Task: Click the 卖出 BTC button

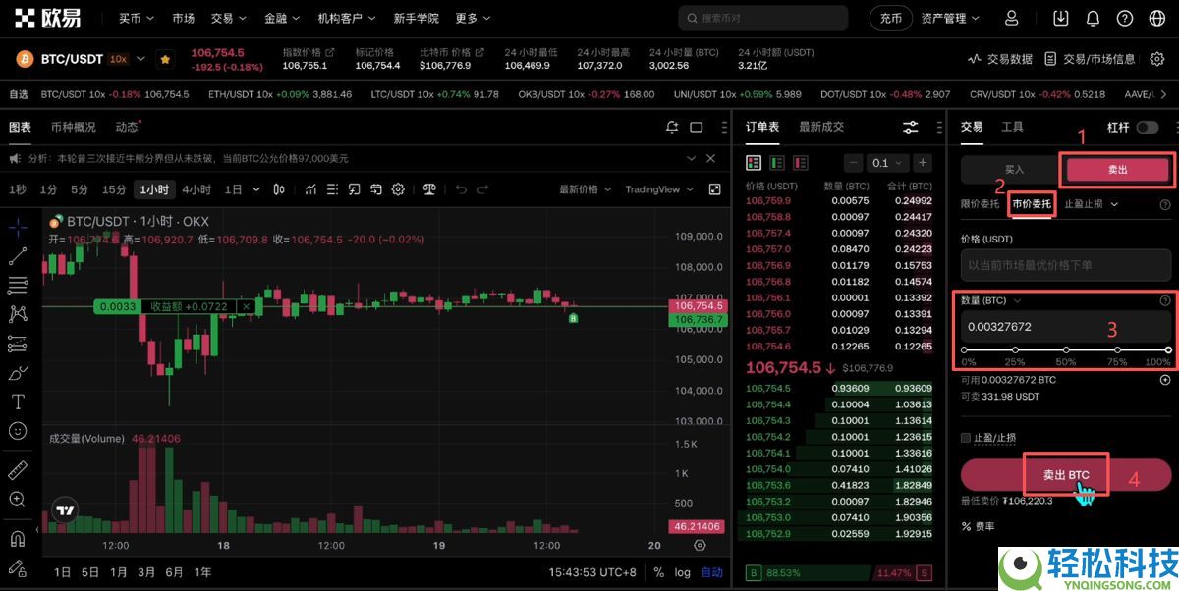Action: [x=1066, y=474]
